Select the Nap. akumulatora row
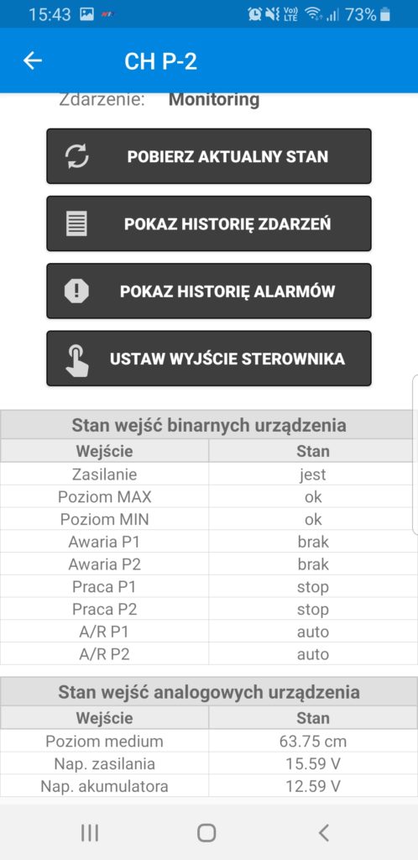This screenshot has width=418, height=860. click(x=206, y=786)
